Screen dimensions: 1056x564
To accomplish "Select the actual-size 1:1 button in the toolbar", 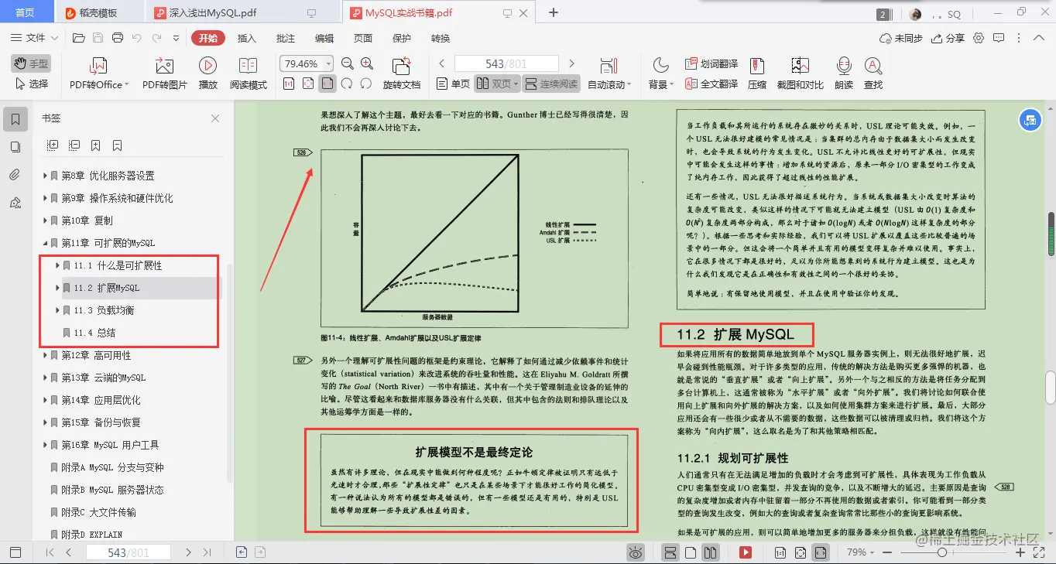I will click(x=289, y=84).
